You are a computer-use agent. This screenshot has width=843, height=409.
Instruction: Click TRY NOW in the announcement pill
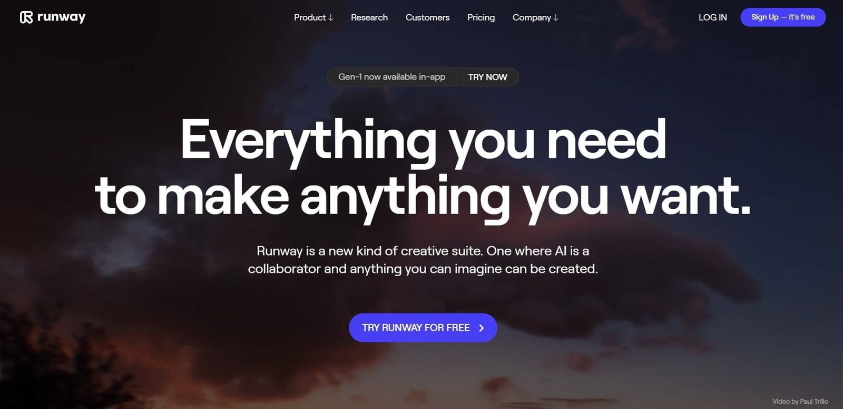click(x=487, y=77)
